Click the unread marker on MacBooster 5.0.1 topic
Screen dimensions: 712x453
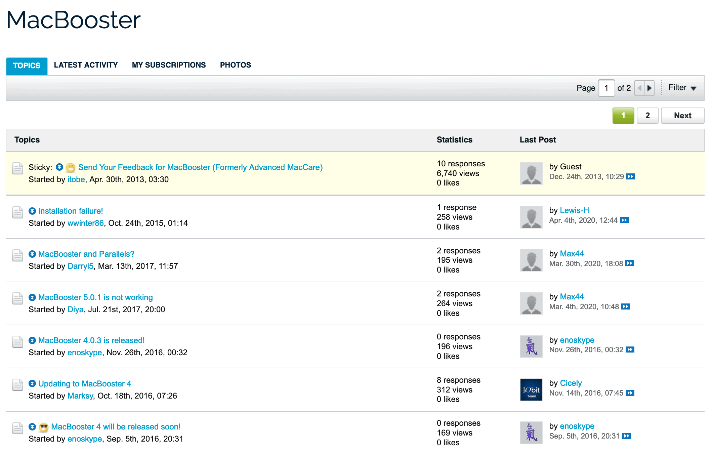coord(32,297)
